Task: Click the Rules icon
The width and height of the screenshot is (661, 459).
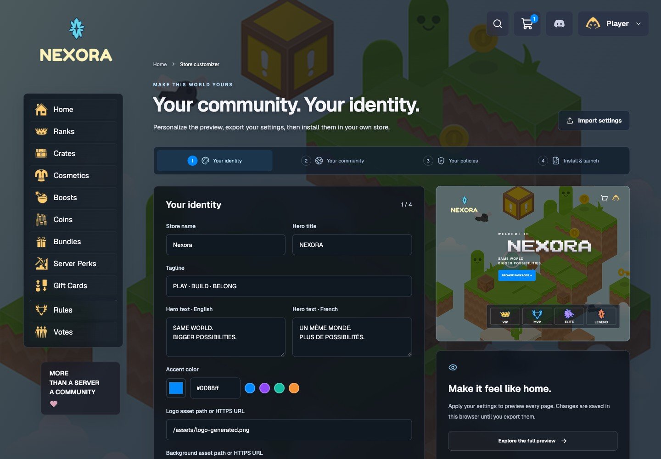Action: (x=41, y=310)
